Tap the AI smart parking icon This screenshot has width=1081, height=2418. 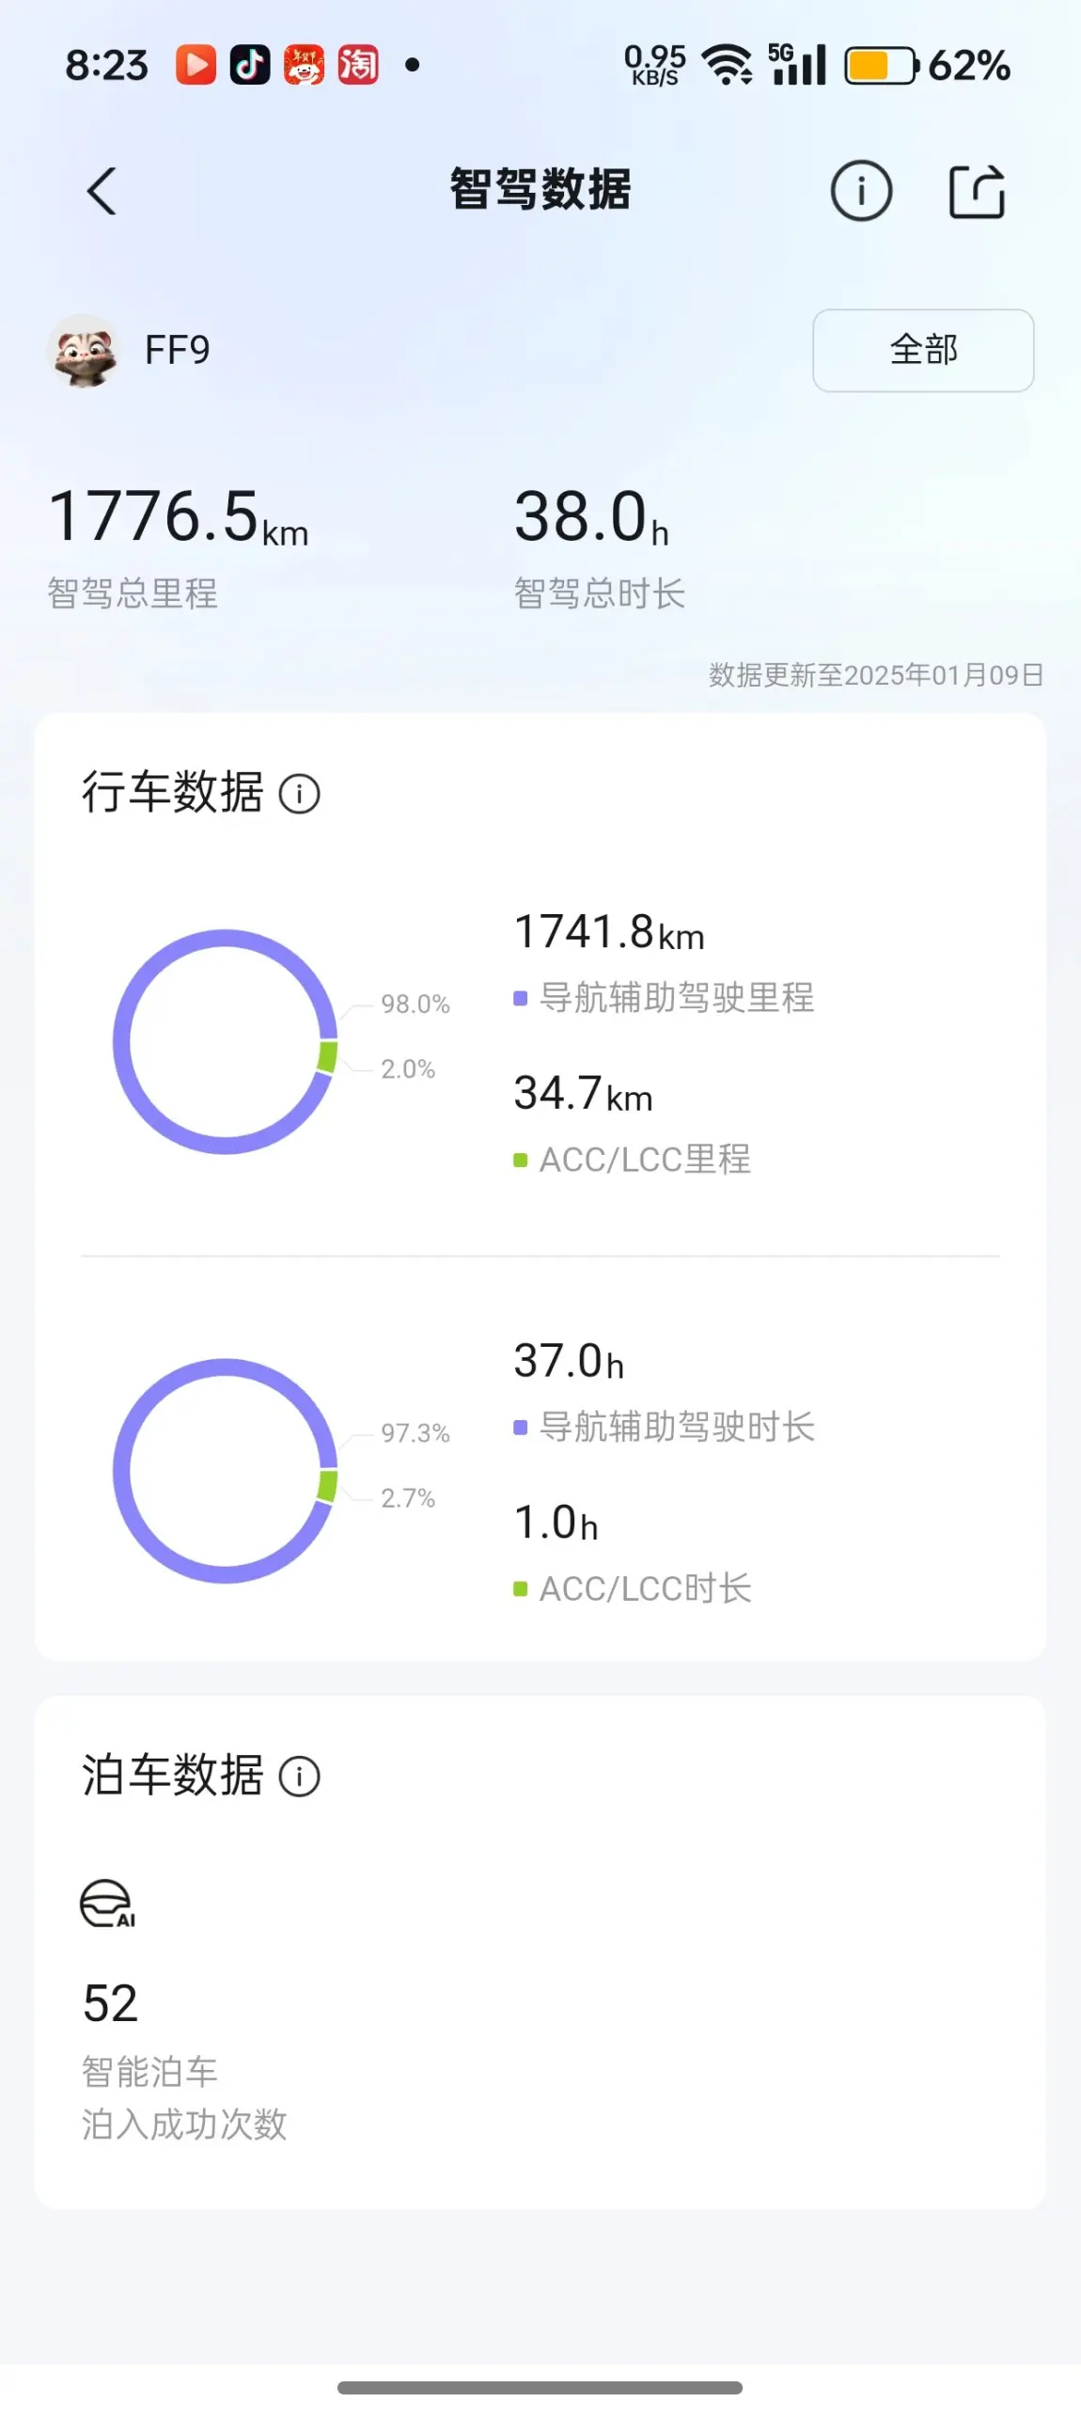coord(107,1904)
